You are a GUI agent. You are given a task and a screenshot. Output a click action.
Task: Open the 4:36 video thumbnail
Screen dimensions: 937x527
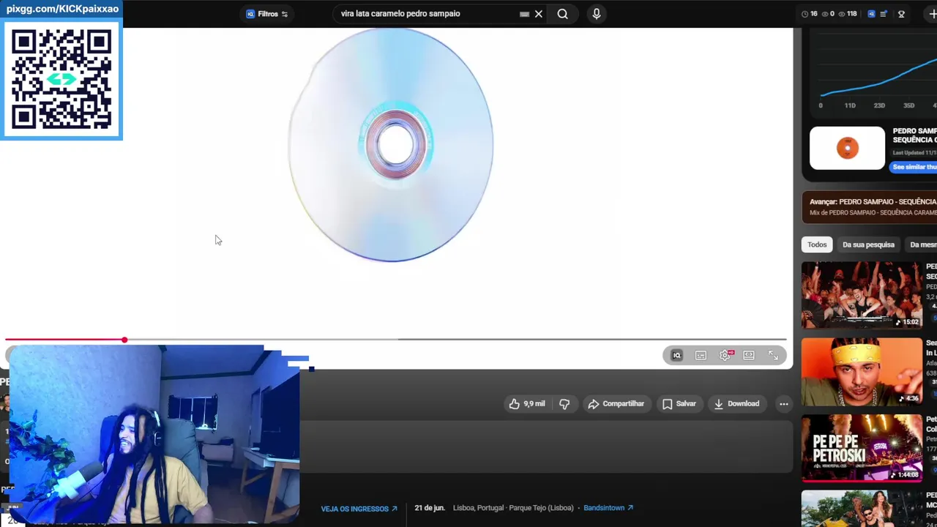click(862, 371)
